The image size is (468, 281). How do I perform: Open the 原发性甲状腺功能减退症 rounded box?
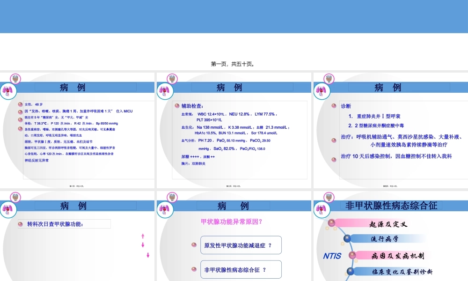tap(240, 244)
